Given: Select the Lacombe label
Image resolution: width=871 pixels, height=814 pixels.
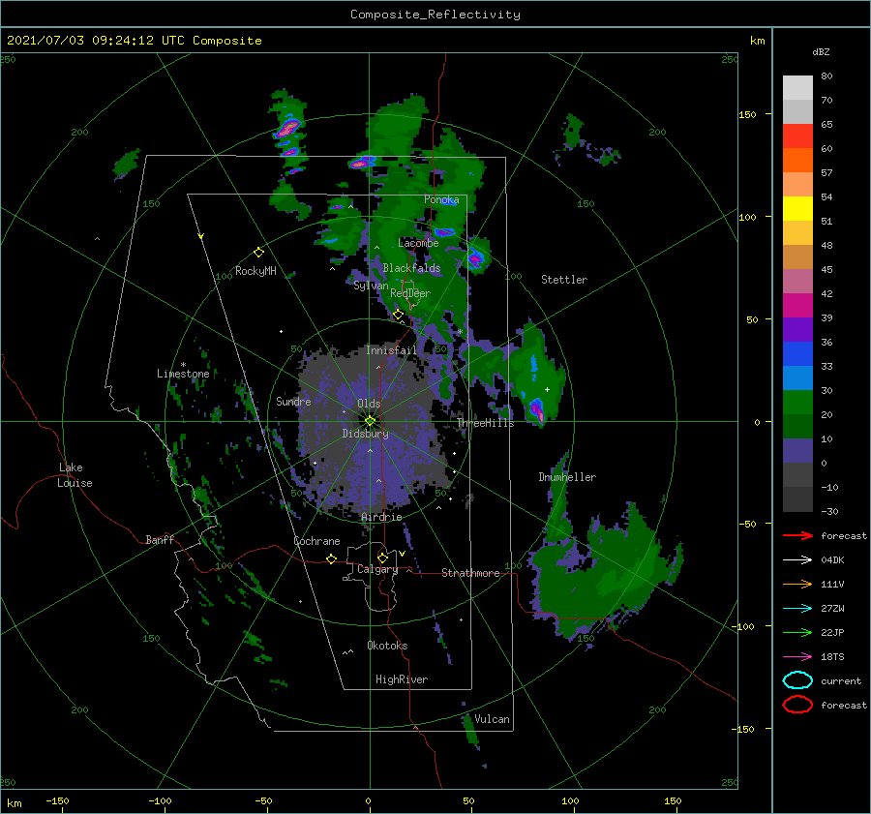Looking at the screenshot, I should [x=418, y=243].
